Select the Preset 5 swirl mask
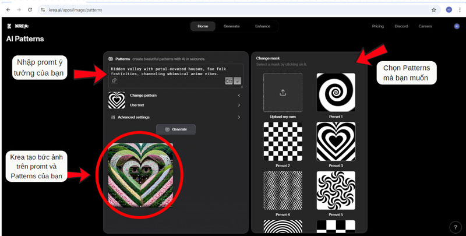466x236 pixels. point(336,191)
